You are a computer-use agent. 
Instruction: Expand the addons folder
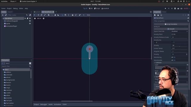point(3,72)
